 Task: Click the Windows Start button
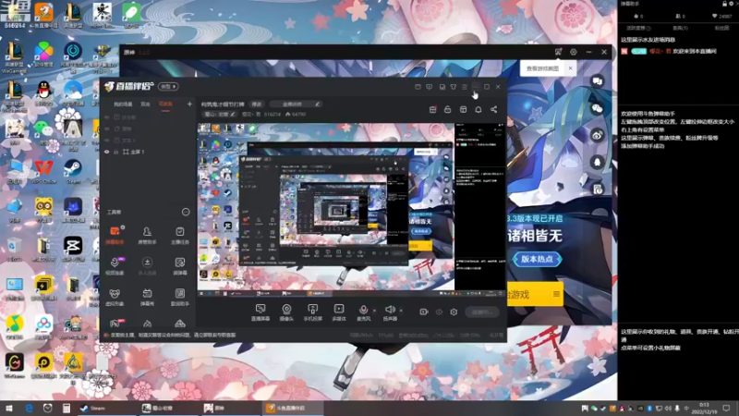(x=8, y=408)
